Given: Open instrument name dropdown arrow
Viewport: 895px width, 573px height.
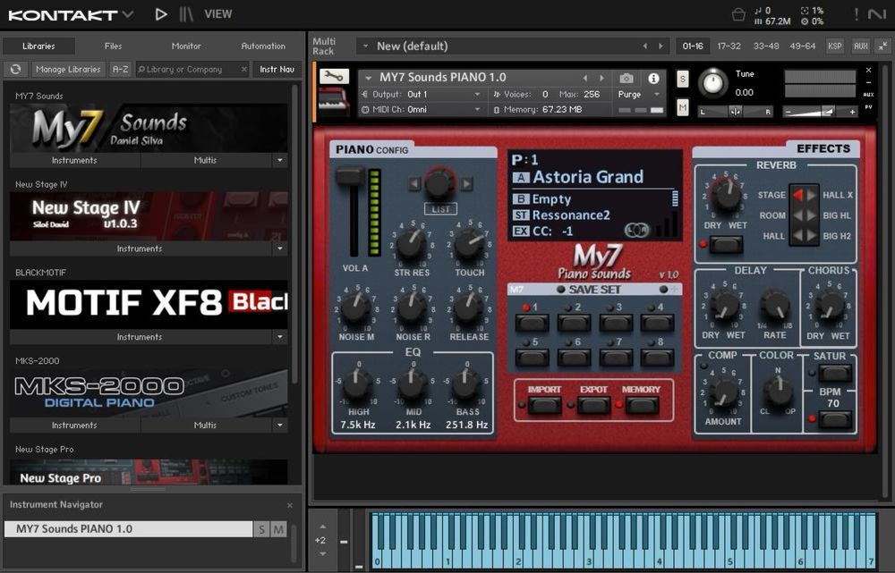Looking at the screenshot, I should (368, 78).
